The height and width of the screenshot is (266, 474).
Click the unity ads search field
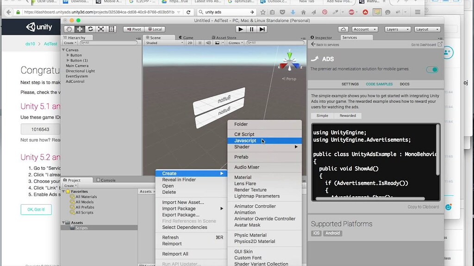click(x=226, y=12)
